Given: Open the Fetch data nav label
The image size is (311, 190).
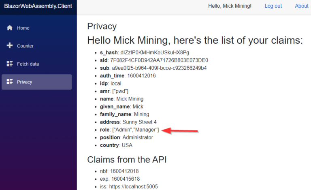Looking at the screenshot, I should point(28,64).
